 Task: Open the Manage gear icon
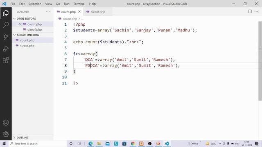(x=6, y=134)
